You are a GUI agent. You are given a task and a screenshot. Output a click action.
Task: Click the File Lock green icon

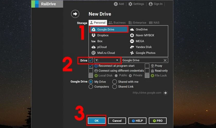(x=152, y=76)
